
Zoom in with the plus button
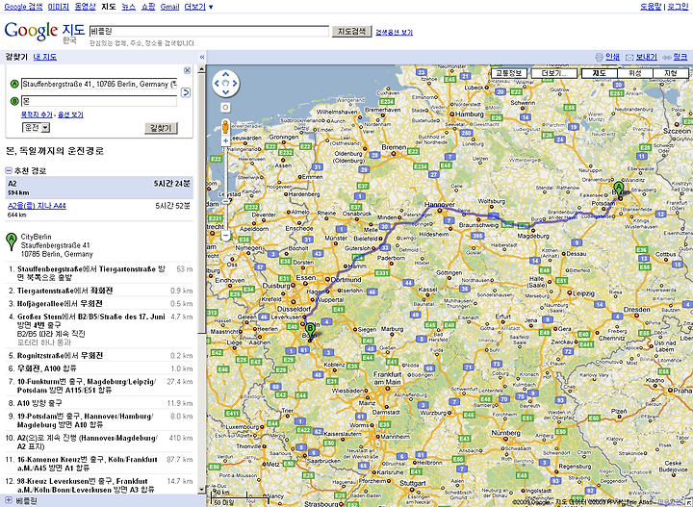226,140
